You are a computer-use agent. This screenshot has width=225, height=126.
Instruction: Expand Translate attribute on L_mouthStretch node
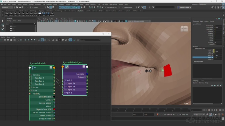pos(31,75)
